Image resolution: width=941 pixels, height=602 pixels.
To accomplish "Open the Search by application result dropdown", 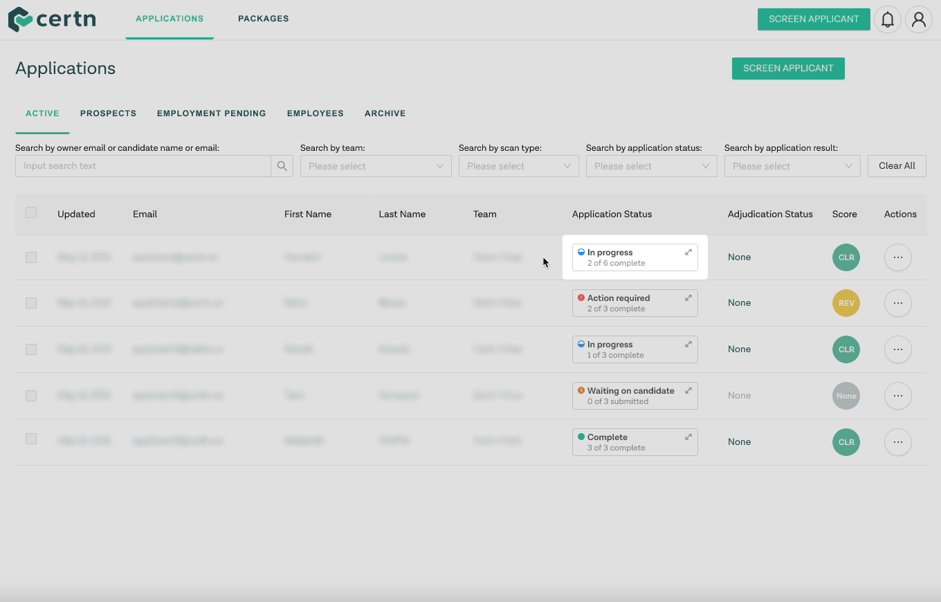I will 792,166.
